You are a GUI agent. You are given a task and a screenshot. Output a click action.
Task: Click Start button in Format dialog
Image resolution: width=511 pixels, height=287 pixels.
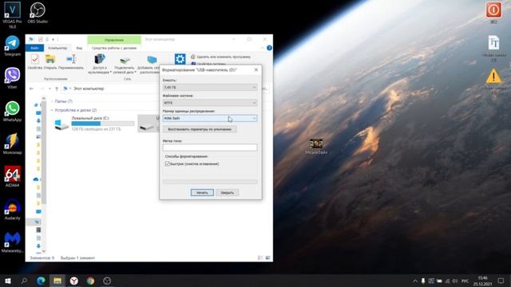click(x=202, y=193)
